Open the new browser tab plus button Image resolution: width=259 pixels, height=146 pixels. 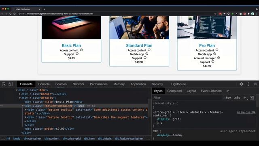pos(44,9)
